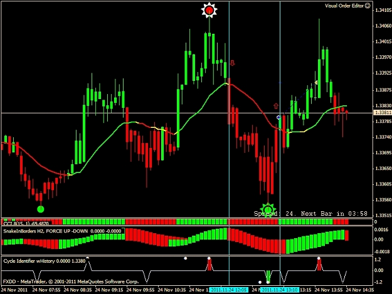Click the current price label 1.33811
The width and height of the screenshot is (392, 294).
coord(383,113)
